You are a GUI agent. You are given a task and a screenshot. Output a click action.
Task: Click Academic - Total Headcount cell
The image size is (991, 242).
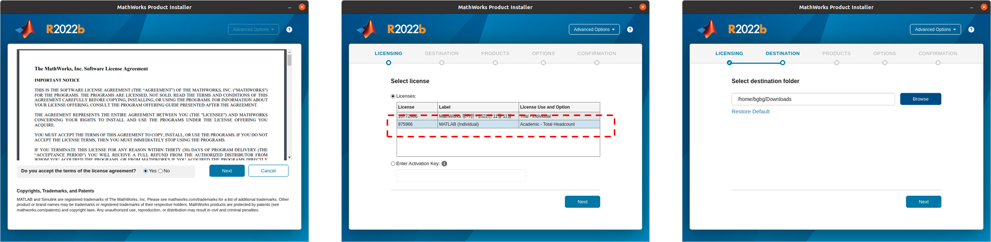pyautogui.click(x=559, y=124)
